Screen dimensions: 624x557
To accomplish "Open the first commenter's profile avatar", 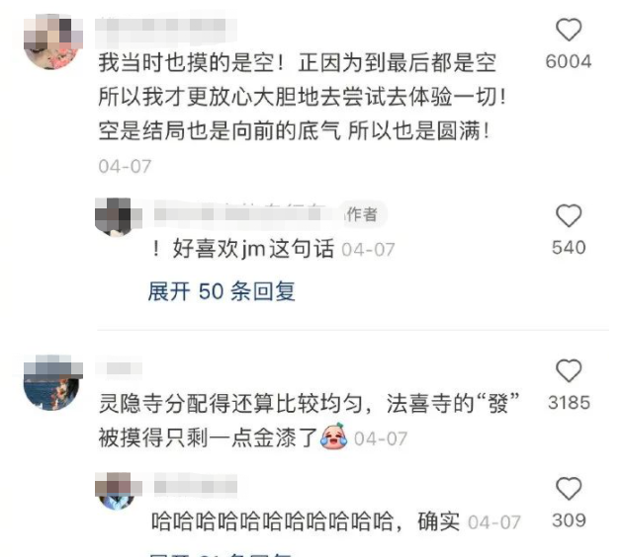I will coord(53,41).
